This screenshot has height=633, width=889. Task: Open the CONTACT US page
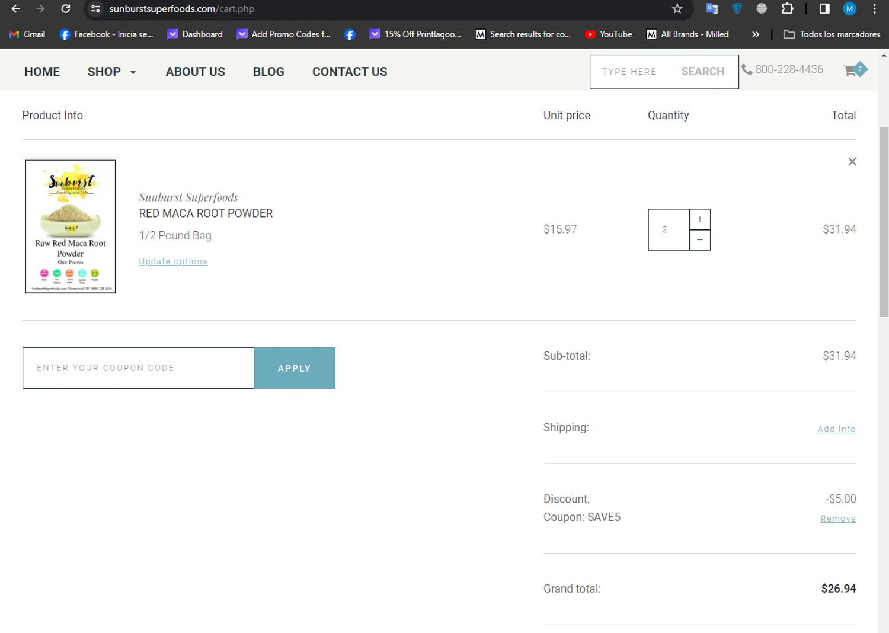tap(350, 72)
